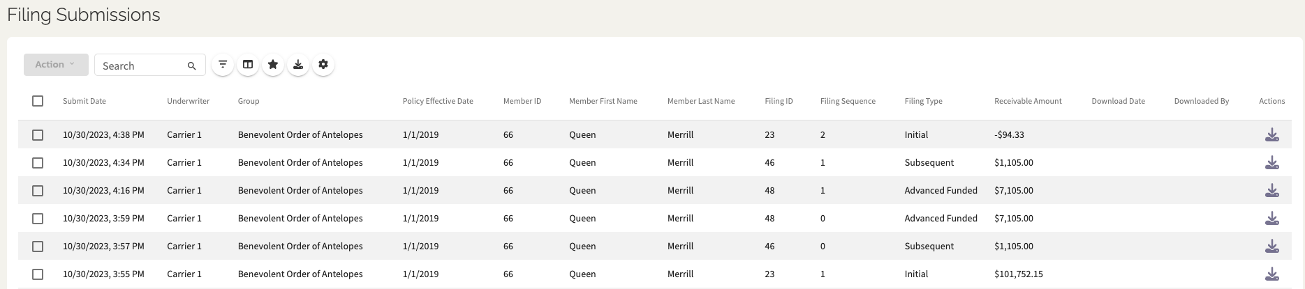Sort by Filing Sequence column header
The width and height of the screenshot is (1305, 289).
(x=848, y=101)
